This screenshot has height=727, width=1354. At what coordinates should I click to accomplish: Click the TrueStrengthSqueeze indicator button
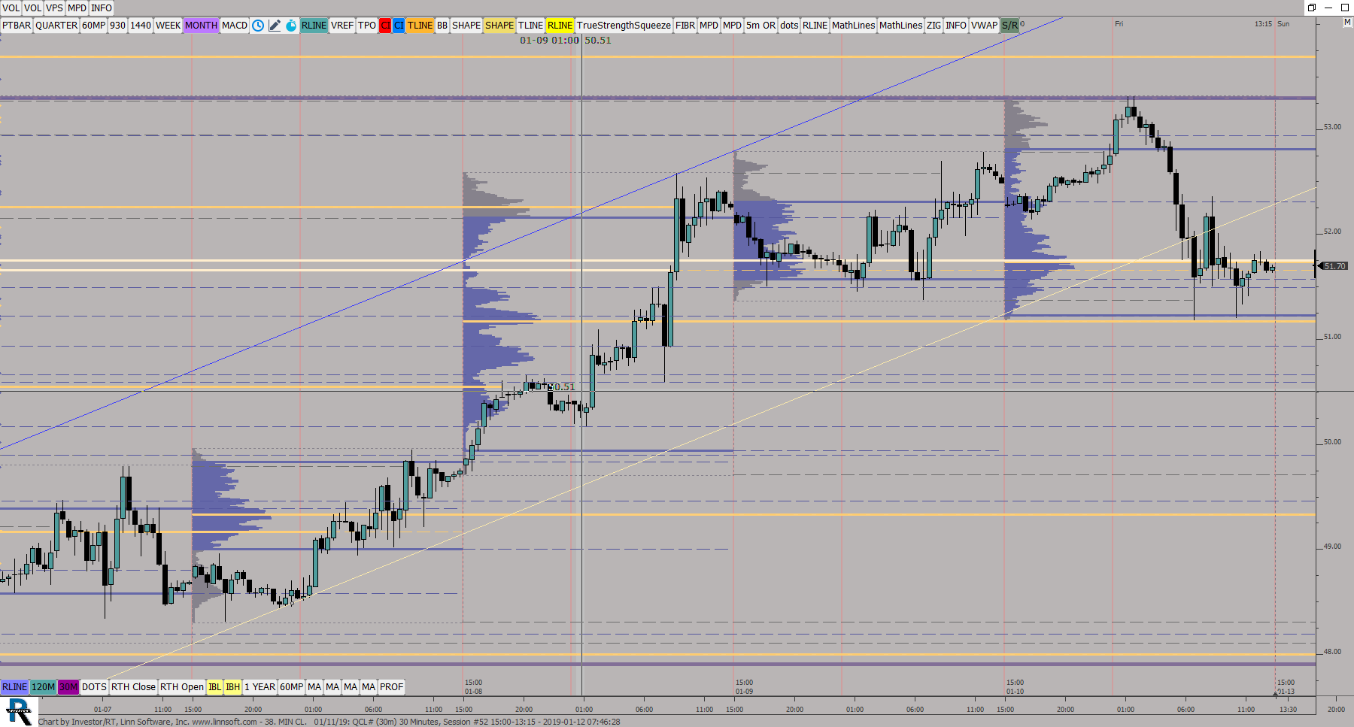(624, 26)
